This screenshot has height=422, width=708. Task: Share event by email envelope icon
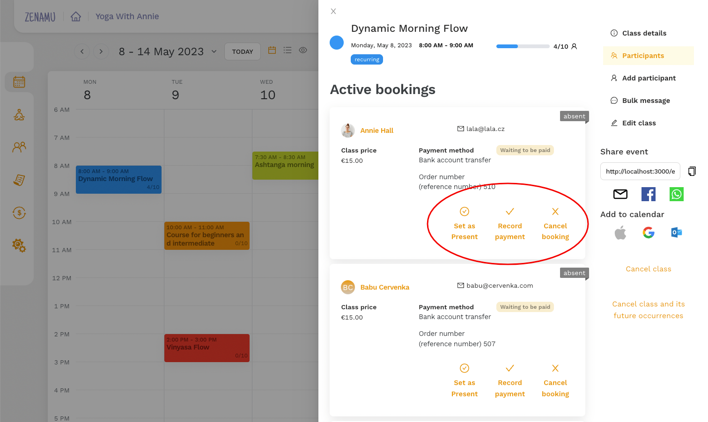click(x=620, y=194)
